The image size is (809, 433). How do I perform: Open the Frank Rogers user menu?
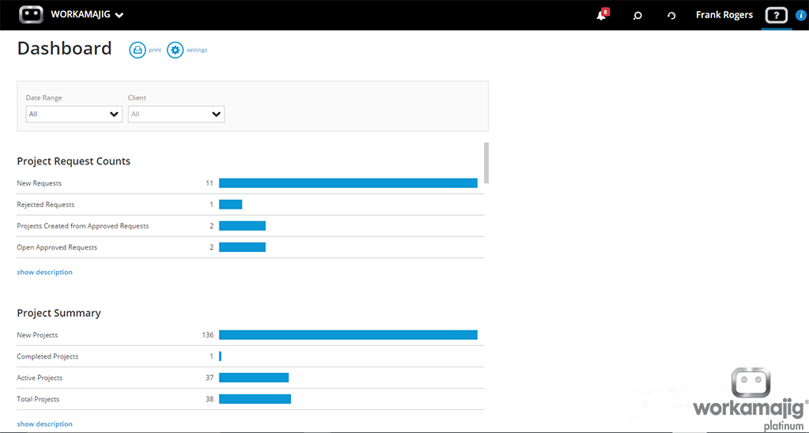coord(724,15)
